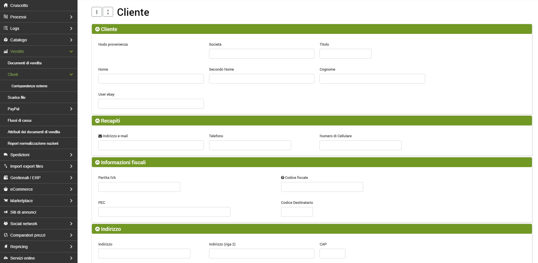Viewport: 538px width, 263px height.
Task: Click the eCommerce basket icon
Action: [6, 189]
